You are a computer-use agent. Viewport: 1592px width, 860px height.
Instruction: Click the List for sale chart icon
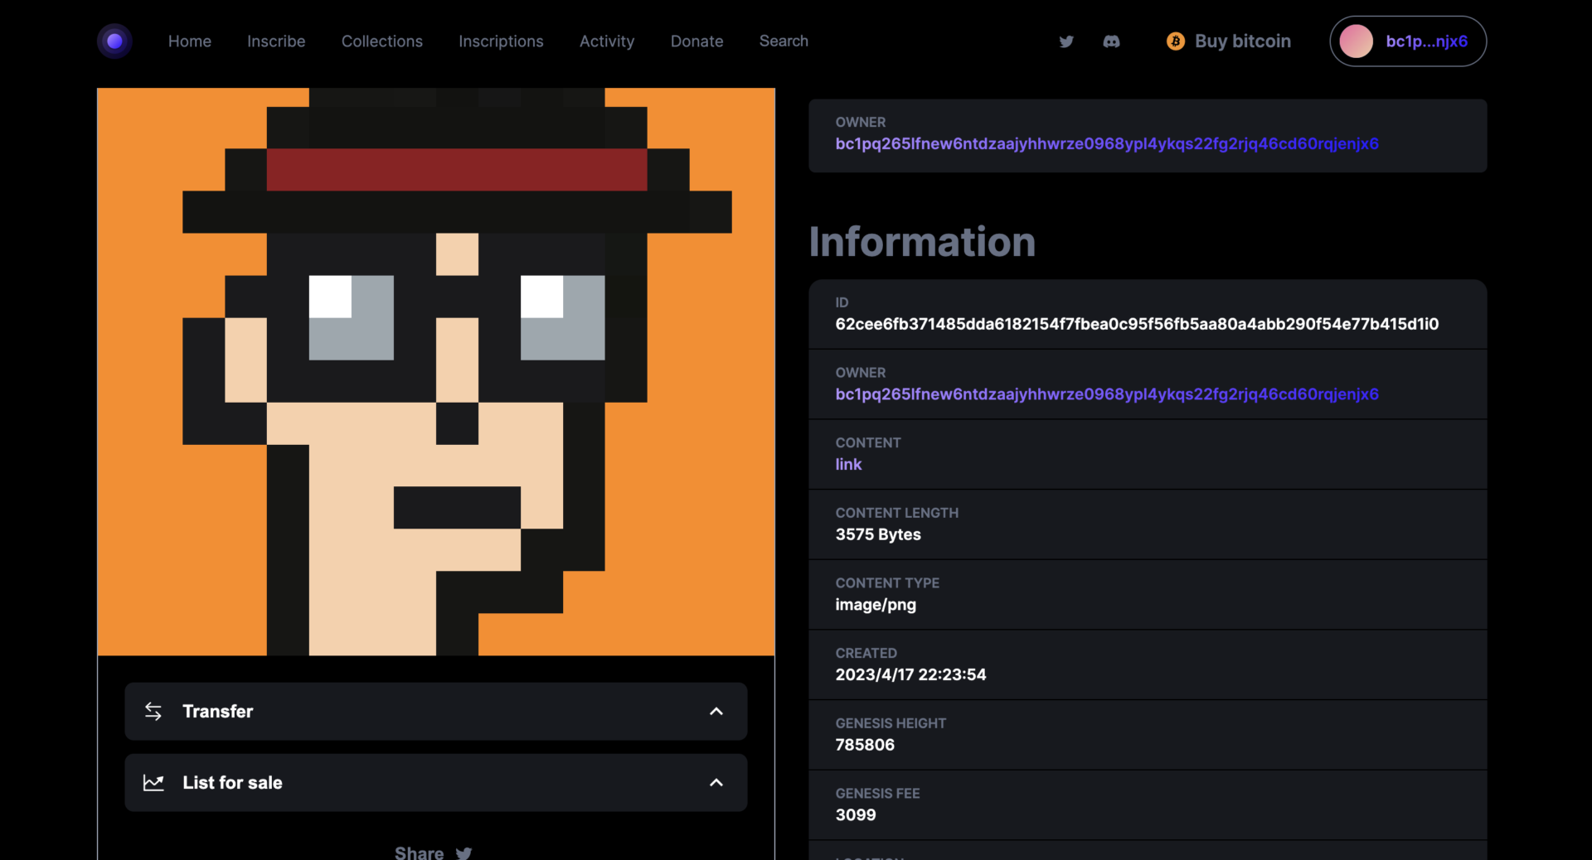pos(153,782)
